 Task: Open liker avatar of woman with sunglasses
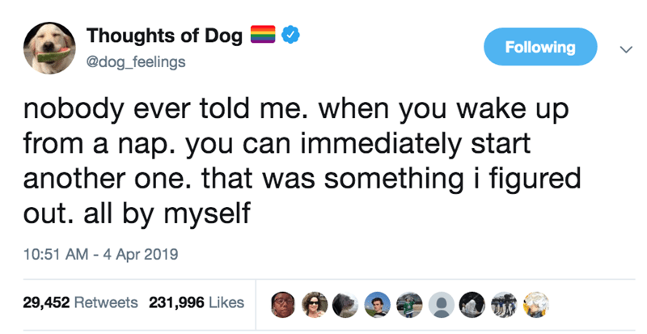point(314,305)
